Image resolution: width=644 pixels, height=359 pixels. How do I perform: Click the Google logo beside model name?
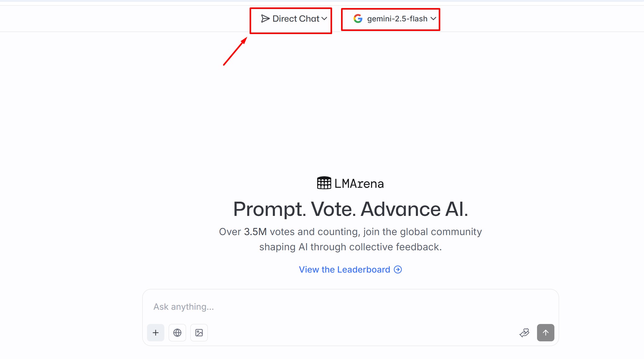pyautogui.click(x=358, y=19)
